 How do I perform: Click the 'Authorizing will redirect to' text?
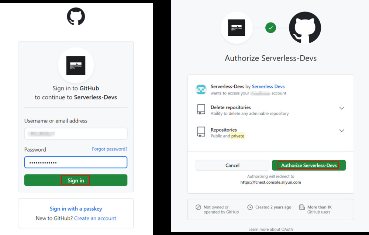270,176
